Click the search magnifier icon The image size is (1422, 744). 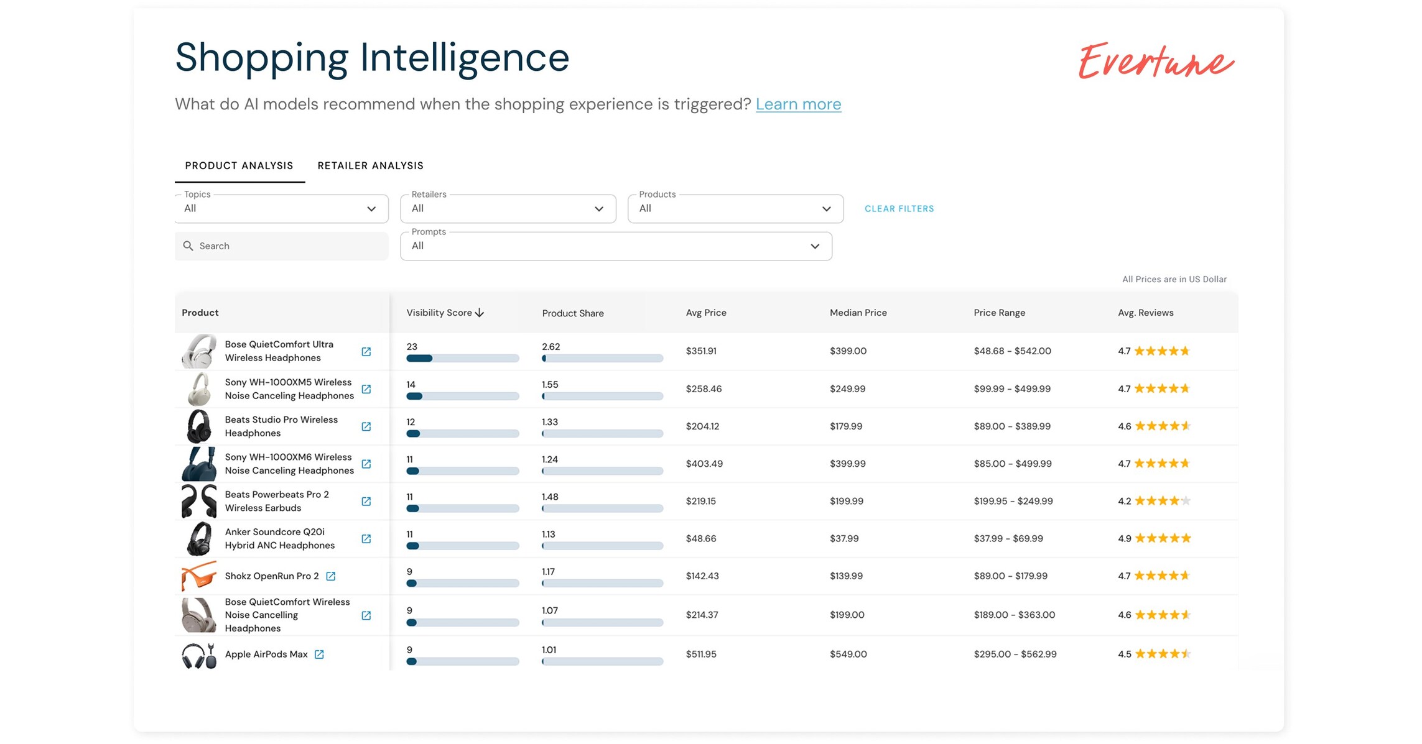189,246
